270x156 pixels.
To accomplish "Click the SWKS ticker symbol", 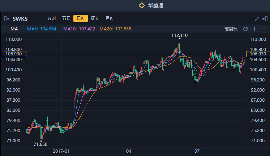I will coord(20,18).
